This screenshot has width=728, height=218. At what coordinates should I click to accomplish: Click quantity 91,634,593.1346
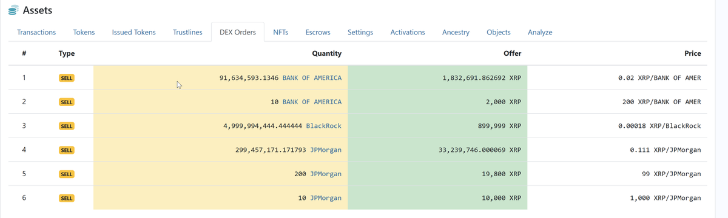pyautogui.click(x=249, y=78)
